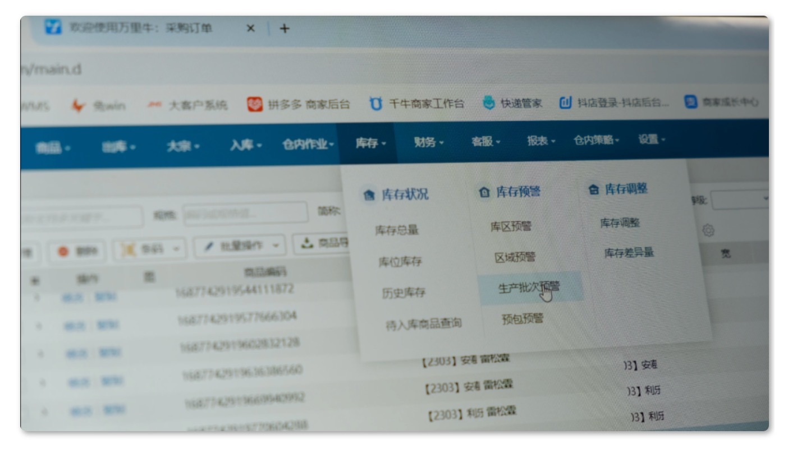Click the 快递管家 bookmark icon
The height and width of the screenshot is (453, 788).
point(489,103)
